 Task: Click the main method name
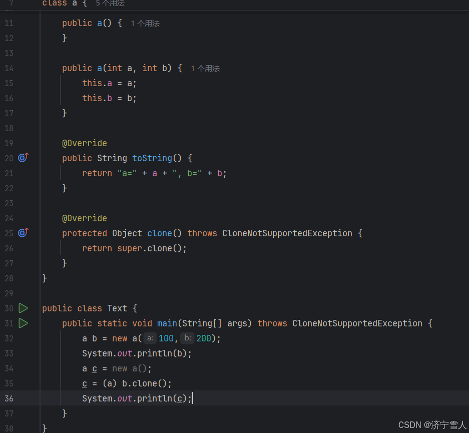coord(167,323)
